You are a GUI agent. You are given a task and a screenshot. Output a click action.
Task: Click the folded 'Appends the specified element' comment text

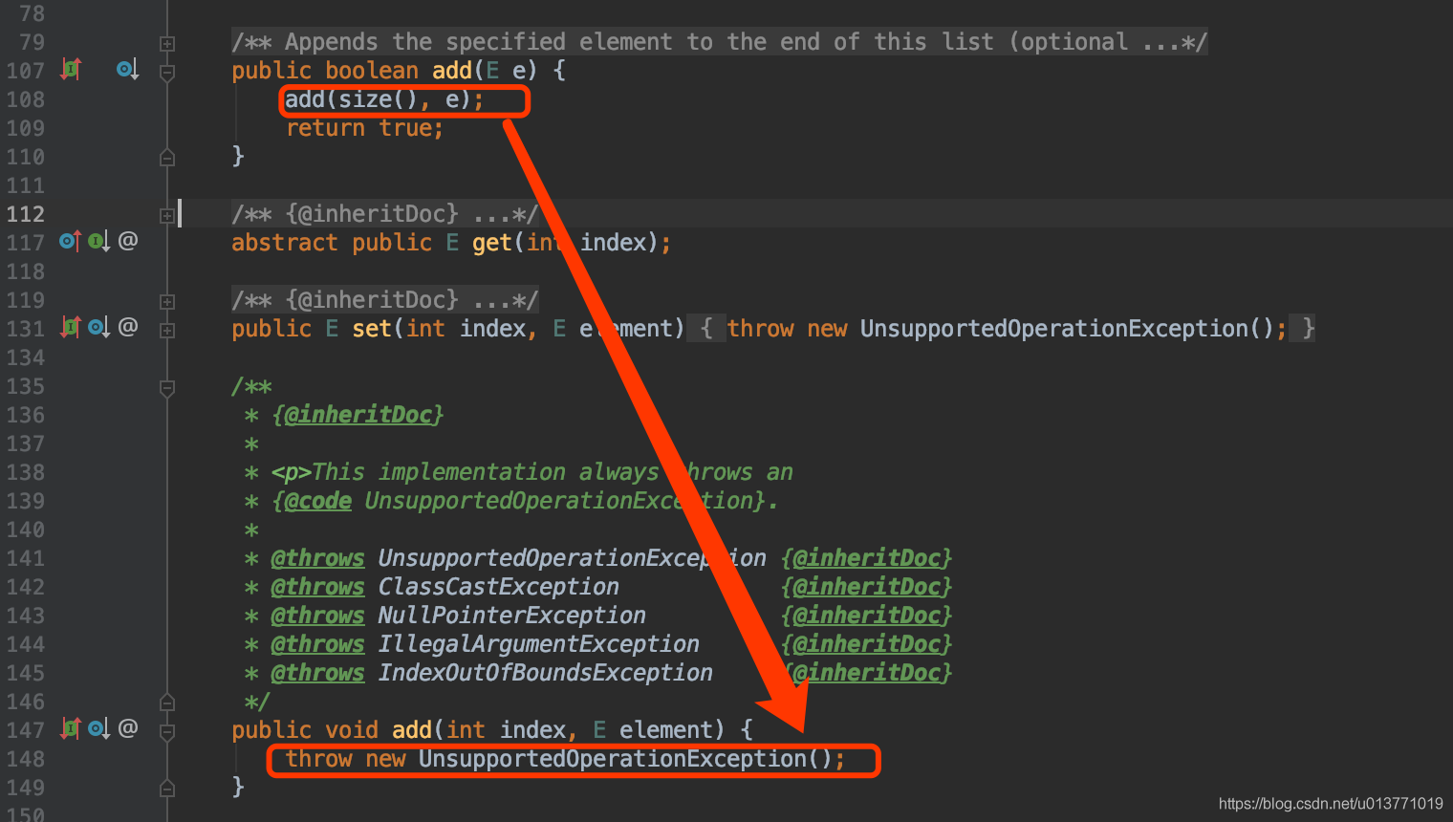720,42
